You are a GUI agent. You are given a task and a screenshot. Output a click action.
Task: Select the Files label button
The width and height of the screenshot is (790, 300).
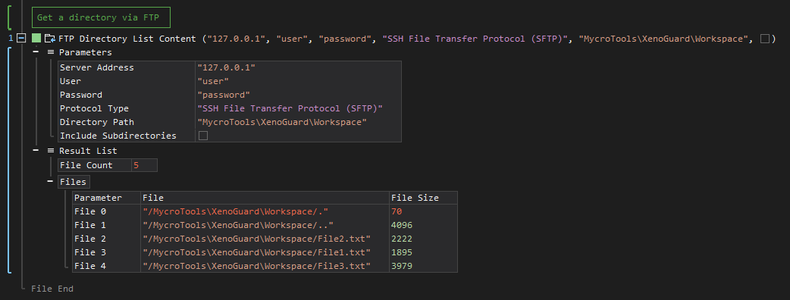[x=74, y=182]
